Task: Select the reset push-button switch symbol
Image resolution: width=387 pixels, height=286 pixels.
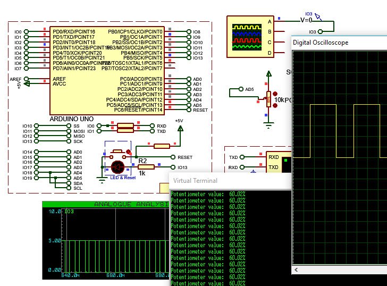Action: point(117,154)
